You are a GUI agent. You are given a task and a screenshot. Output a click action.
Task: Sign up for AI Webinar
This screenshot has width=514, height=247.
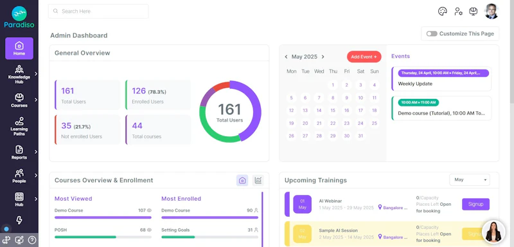[475, 204]
